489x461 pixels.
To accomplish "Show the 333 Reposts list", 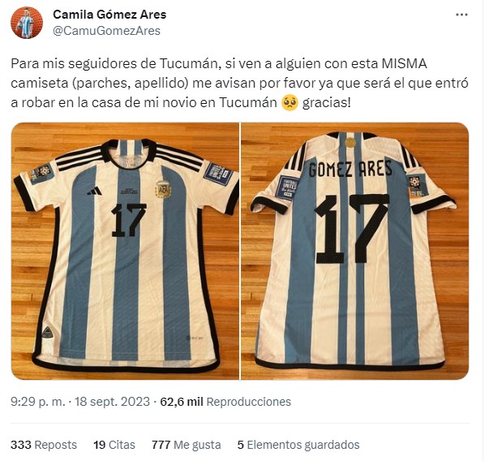I will tap(44, 445).
